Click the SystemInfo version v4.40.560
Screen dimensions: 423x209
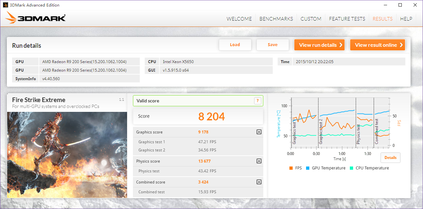(51, 78)
